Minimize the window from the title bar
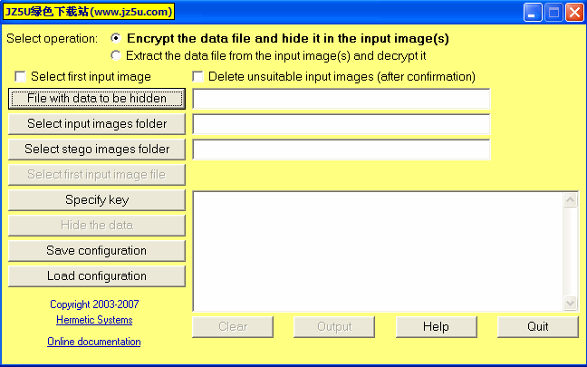This screenshot has width=587, height=367. pos(533,13)
